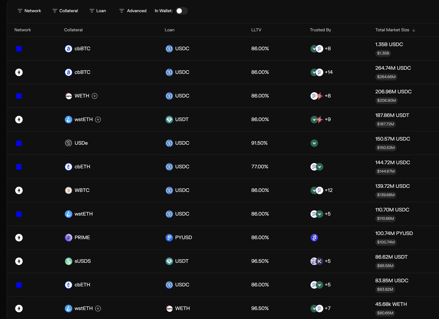The image size is (439, 319).
Task: Click the 91.50% LLTV value
Action: [x=259, y=143]
